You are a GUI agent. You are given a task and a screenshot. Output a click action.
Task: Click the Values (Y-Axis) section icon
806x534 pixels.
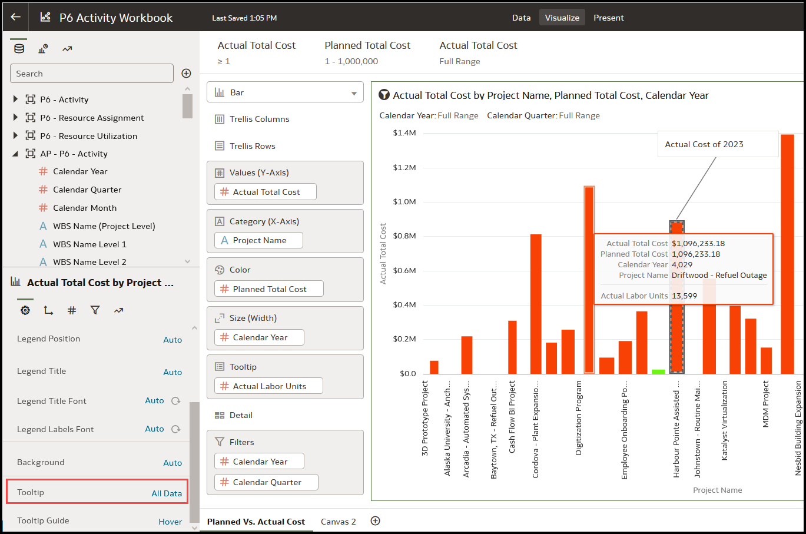(220, 173)
